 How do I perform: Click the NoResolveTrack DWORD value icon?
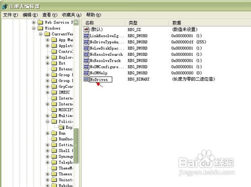(86, 60)
